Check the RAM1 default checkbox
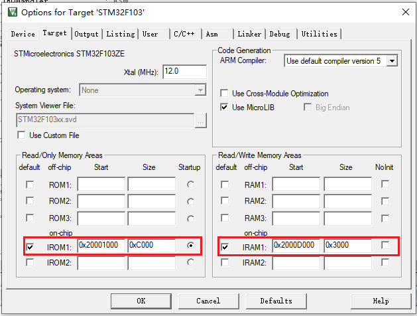The width and height of the screenshot is (417, 316). pyautogui.click(x=225, y=185)
